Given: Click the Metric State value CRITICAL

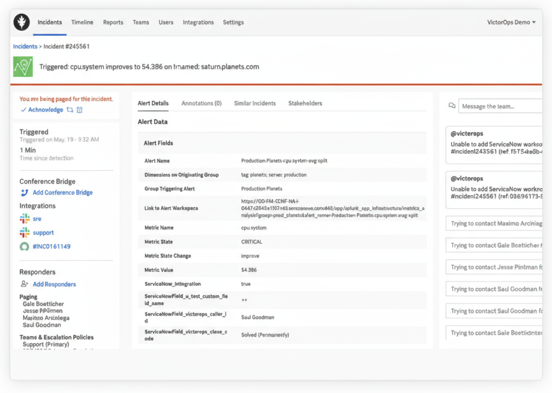Looking at the screenshot, I should pyautogui.click(x=252, y=242).
